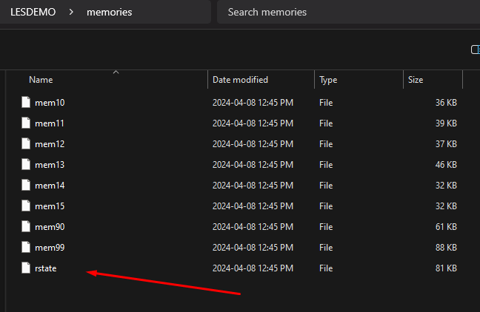Click the mem90 file icon

26,226
